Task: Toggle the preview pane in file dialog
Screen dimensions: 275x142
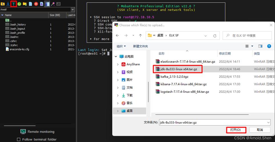Action: [x=260, y=46]
